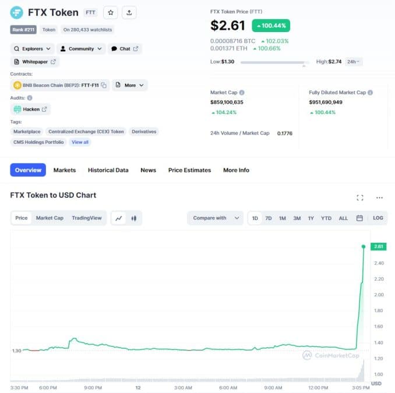Click the share upload icon
Image resolution: width=395 pixels, height=393 pixels.
(x=129, y=13)
